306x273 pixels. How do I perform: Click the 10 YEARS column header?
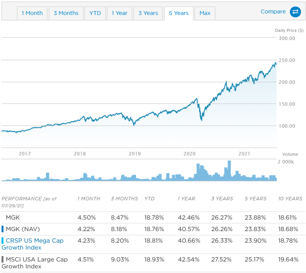(x=290, y=199)
